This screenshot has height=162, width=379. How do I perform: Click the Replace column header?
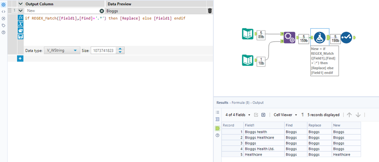pyautogui.click(x=319, y=125)
